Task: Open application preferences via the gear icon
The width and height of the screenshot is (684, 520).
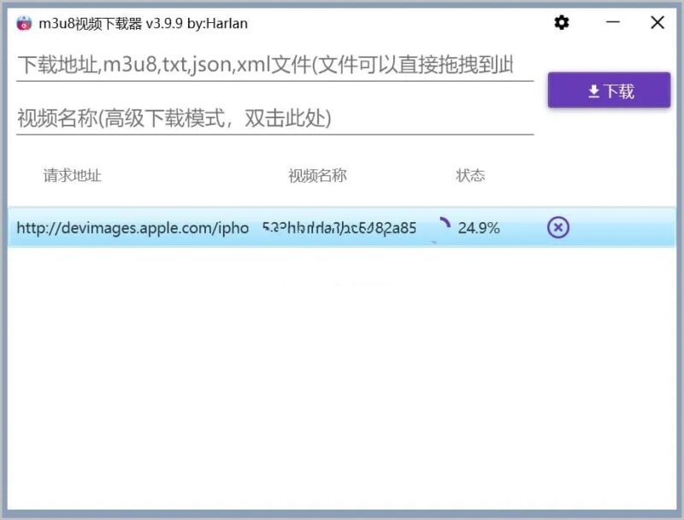Action: (x=561, y=23)
